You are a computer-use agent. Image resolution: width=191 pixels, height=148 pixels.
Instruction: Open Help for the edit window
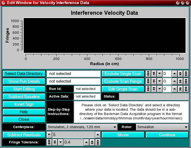[x=24, y=112]
